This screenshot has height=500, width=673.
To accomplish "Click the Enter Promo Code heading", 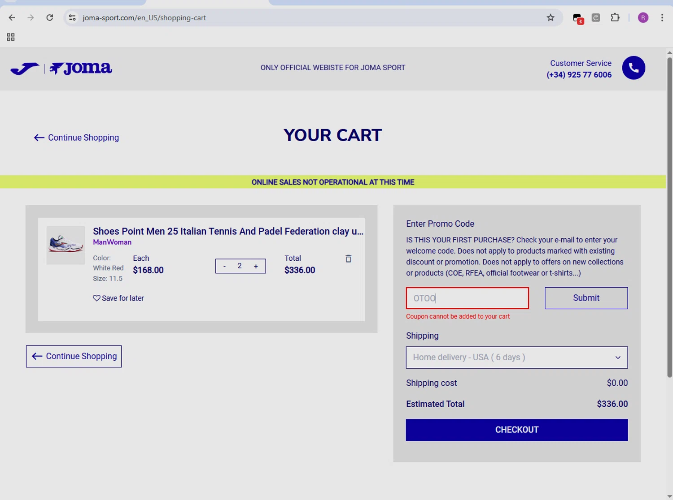I will 440,224.
